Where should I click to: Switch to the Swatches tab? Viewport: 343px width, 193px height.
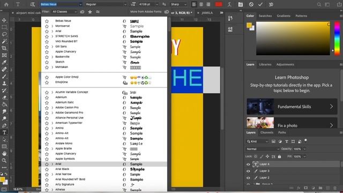pyautogui.click(x=265, y=16)
